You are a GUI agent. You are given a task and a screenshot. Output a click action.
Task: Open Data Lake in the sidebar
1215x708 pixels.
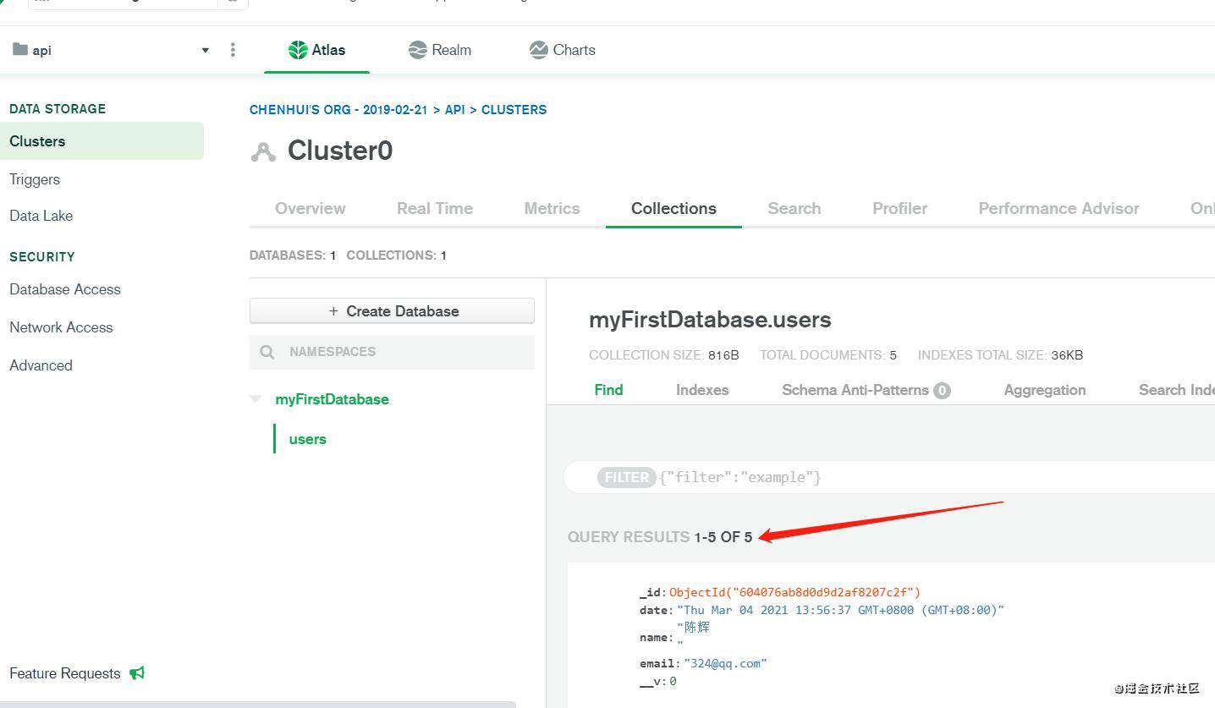coord(41,216)
